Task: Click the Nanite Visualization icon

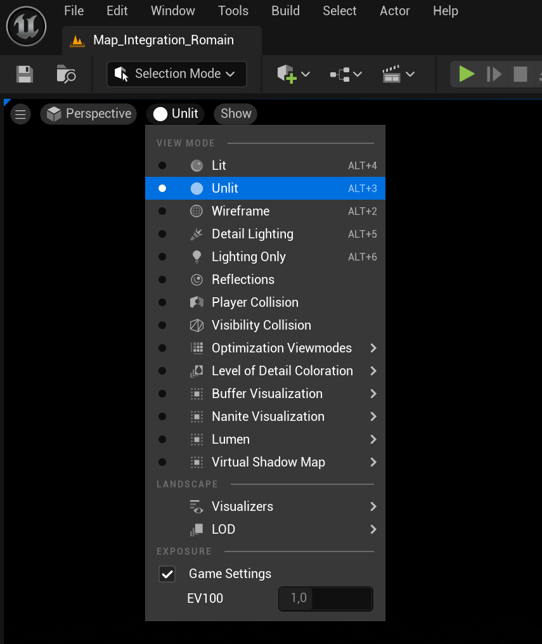Action: click(197, 416)
